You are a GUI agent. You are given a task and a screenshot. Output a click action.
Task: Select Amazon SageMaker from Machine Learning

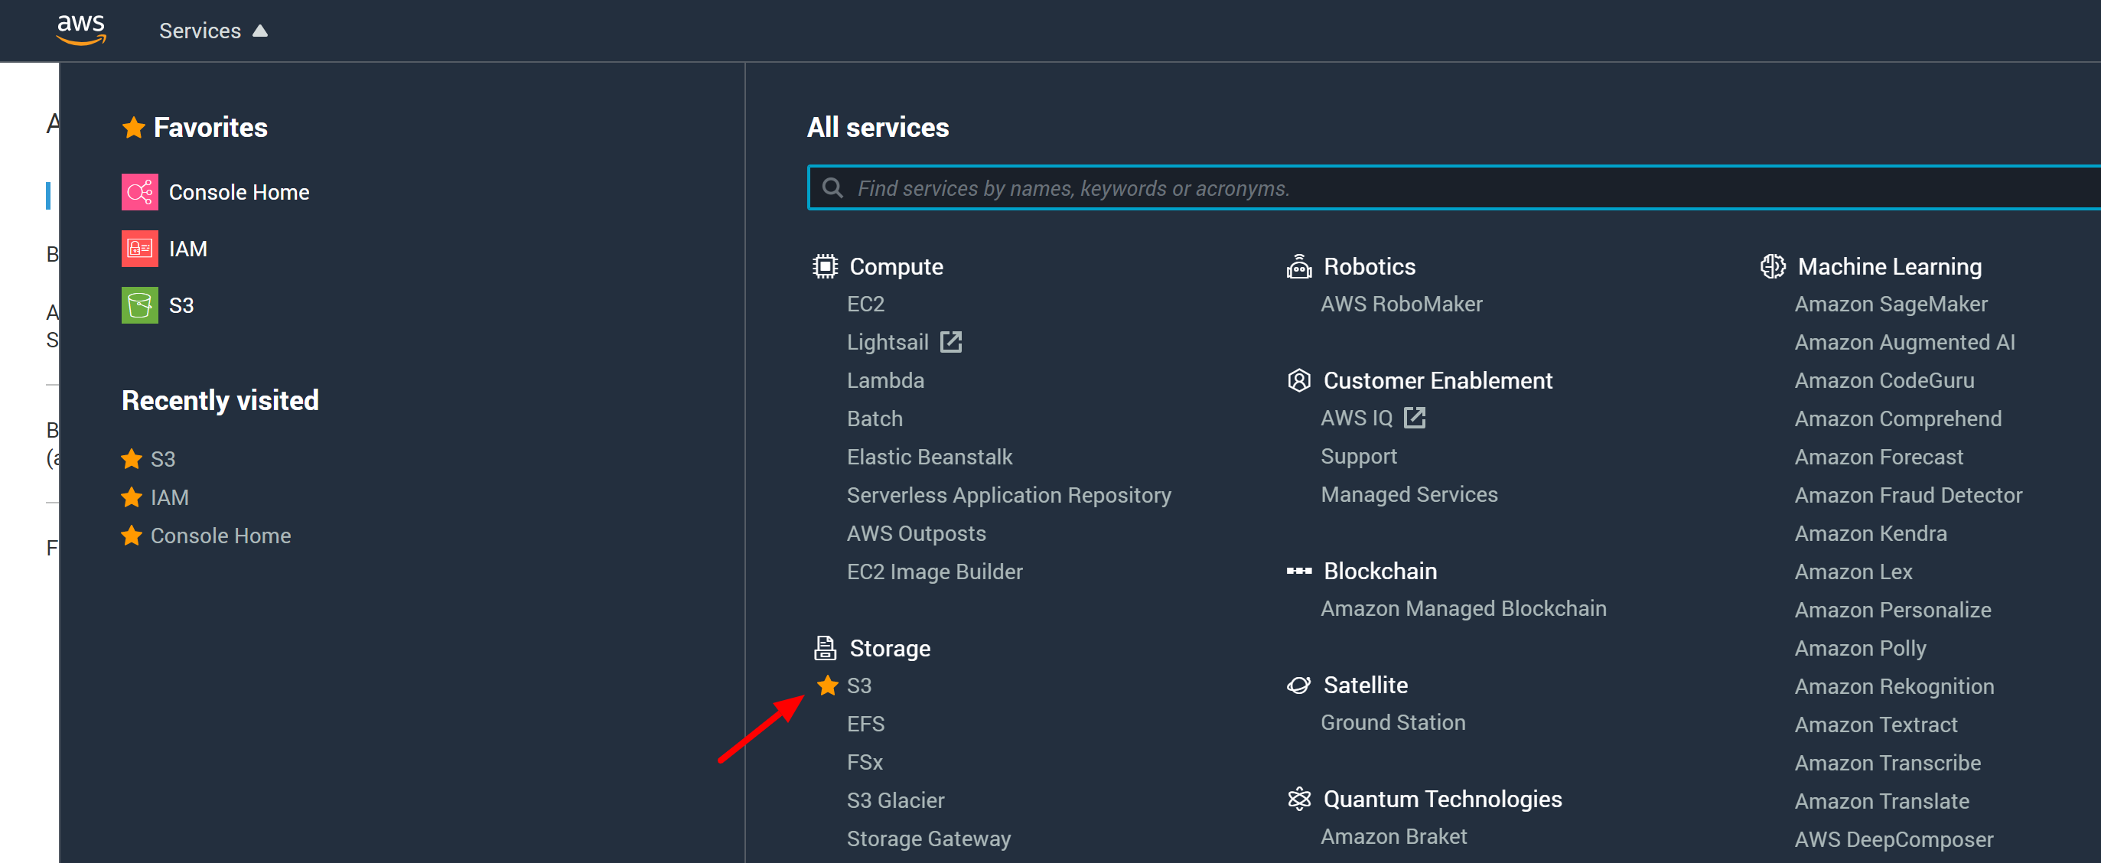click(1890, 304)
